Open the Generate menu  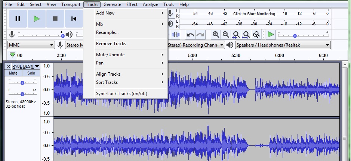click(113, 4)
